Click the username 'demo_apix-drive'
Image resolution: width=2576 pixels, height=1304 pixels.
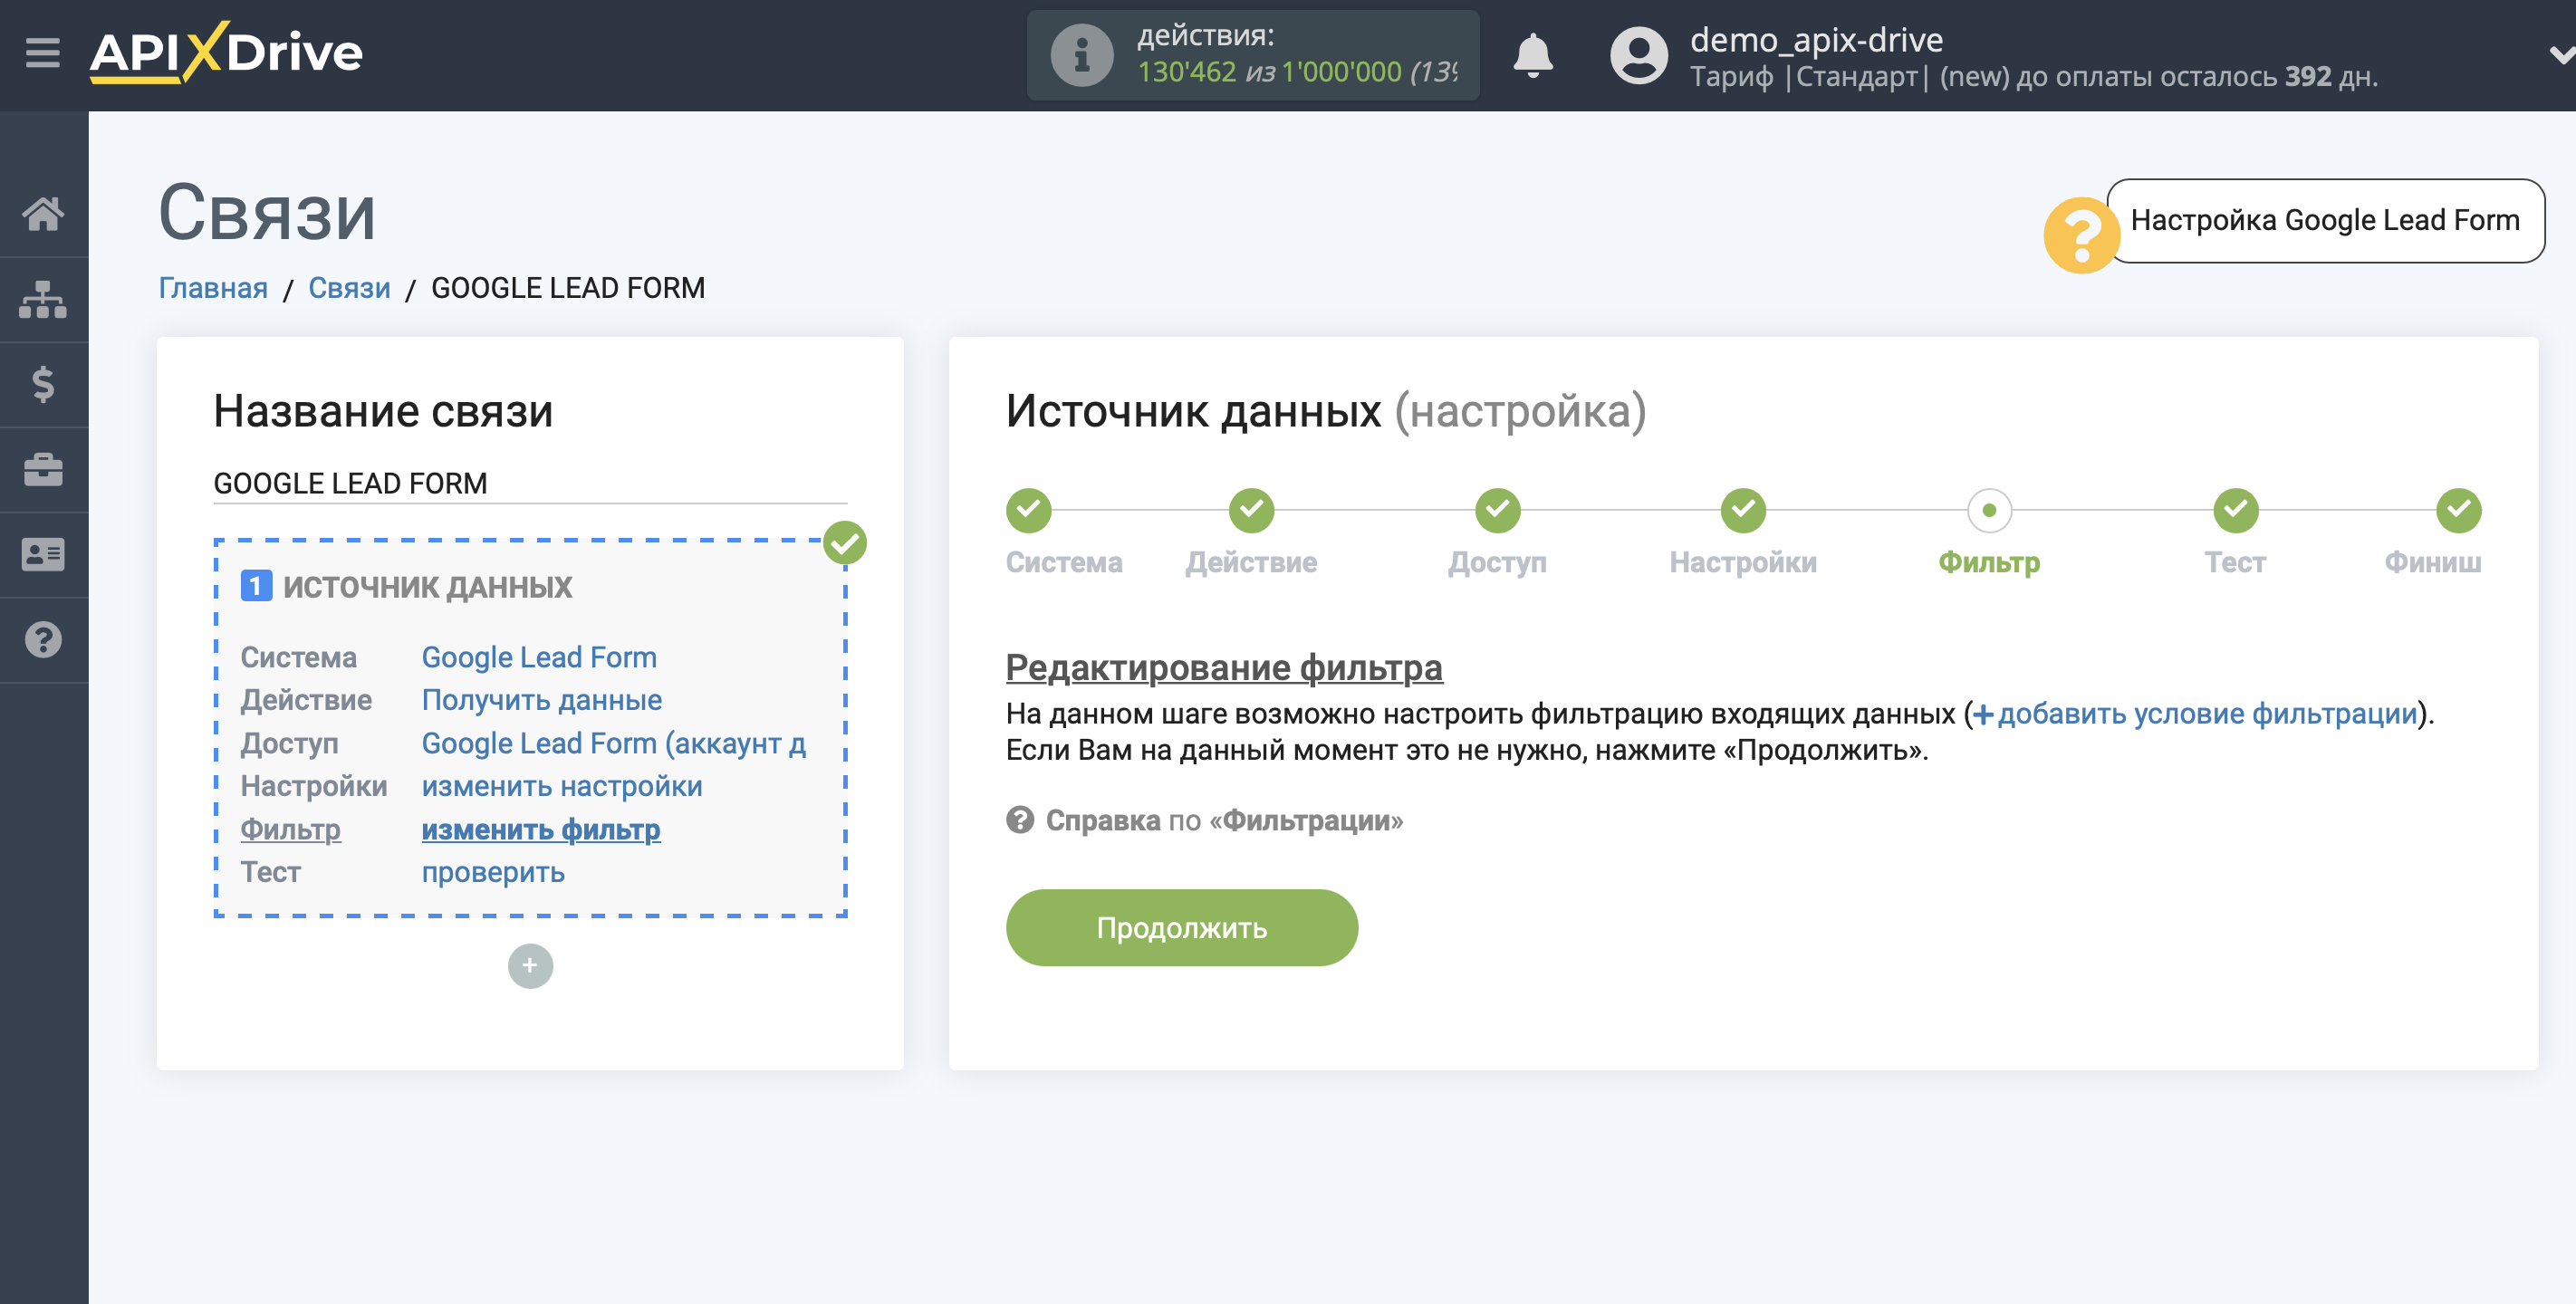tap(1816, 40)
